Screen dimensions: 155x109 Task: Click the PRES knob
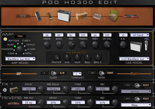point(95,45)
